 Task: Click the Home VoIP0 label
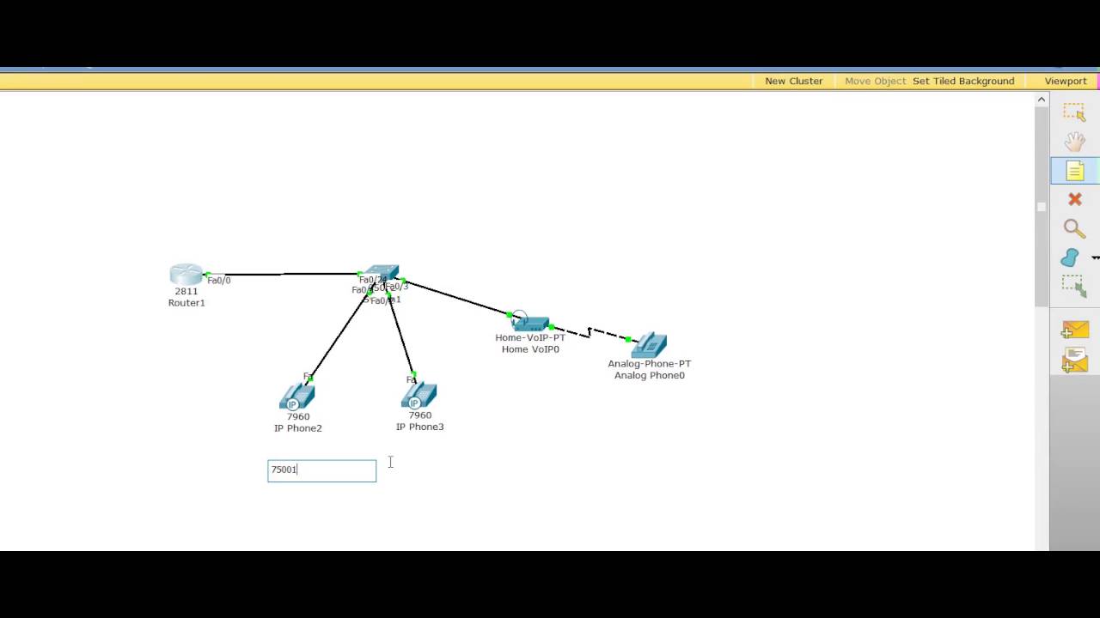(x=530, y=349)
